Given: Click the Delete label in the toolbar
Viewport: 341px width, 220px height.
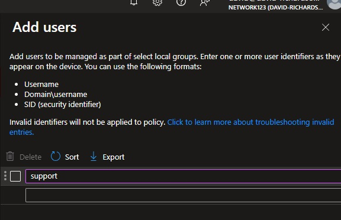Looking at the screenshot, I should coord(30,157).
